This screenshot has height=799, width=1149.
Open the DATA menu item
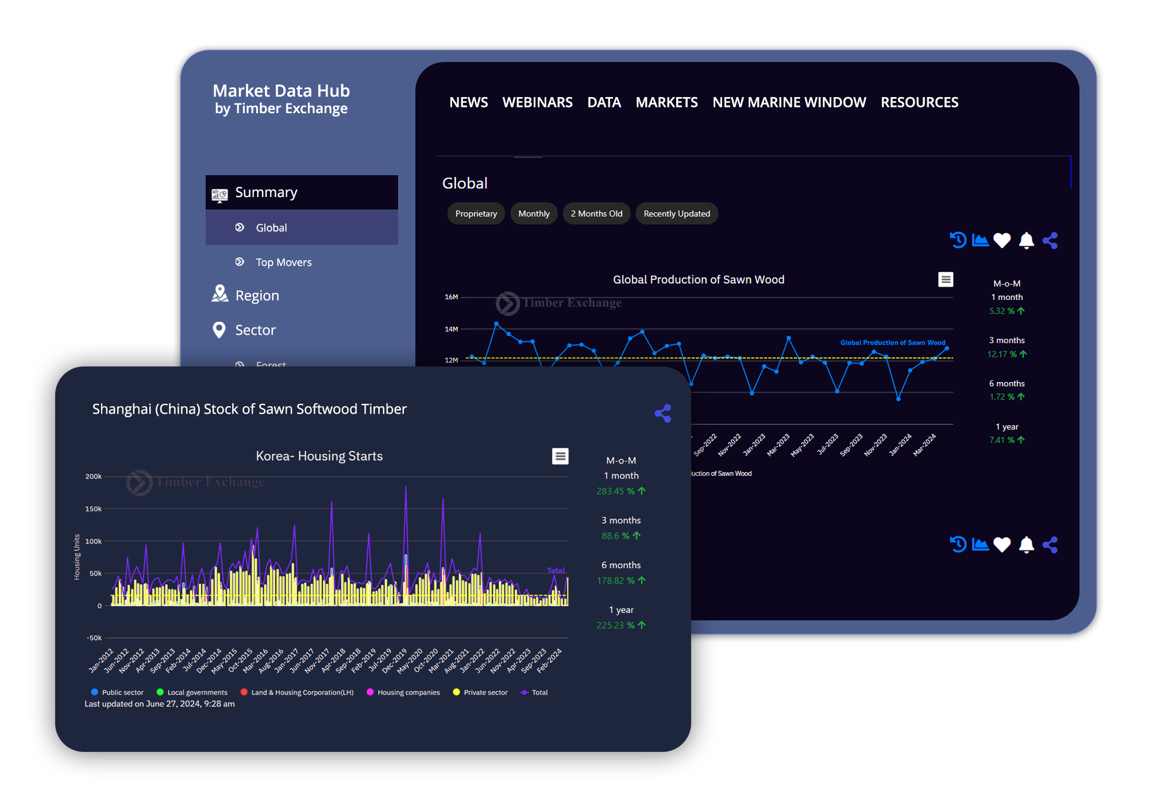point(604,102)
